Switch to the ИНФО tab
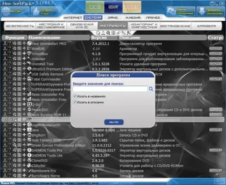The height and width of the screenshot is (185, 226). pyautogui.click(x=95, y=7)
